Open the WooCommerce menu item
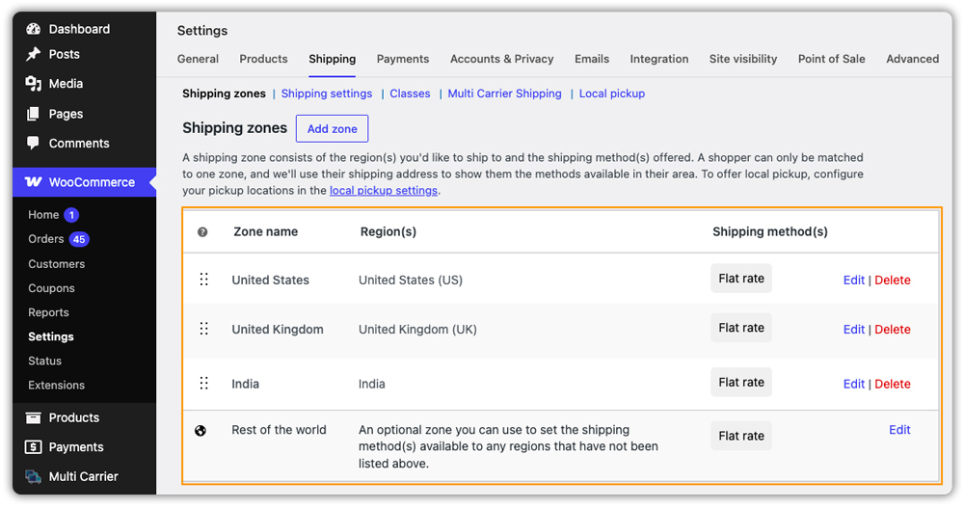The image size is (964, 508). click(84, 182)
